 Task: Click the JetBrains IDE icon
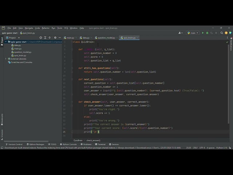tap(3, 28)
